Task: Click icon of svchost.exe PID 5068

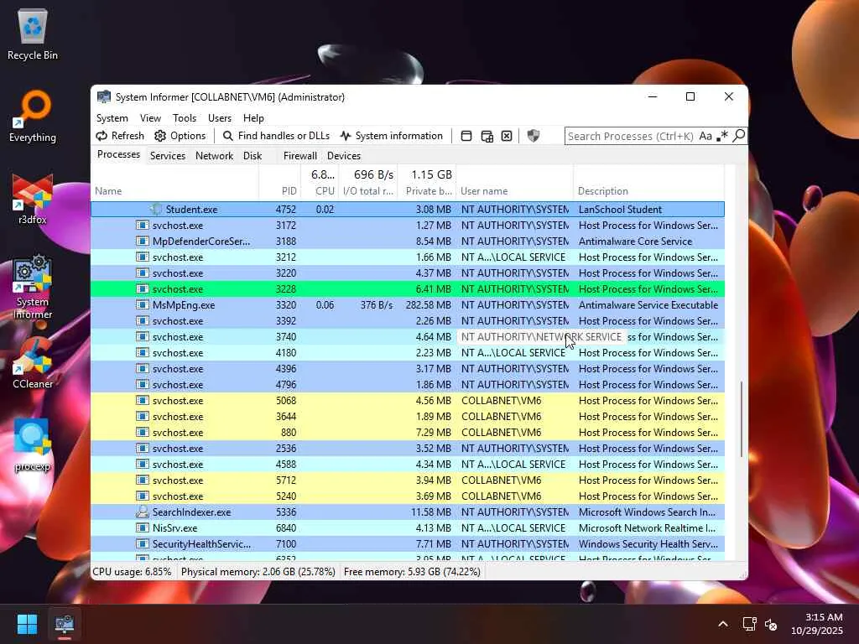Action: [143, 400]
